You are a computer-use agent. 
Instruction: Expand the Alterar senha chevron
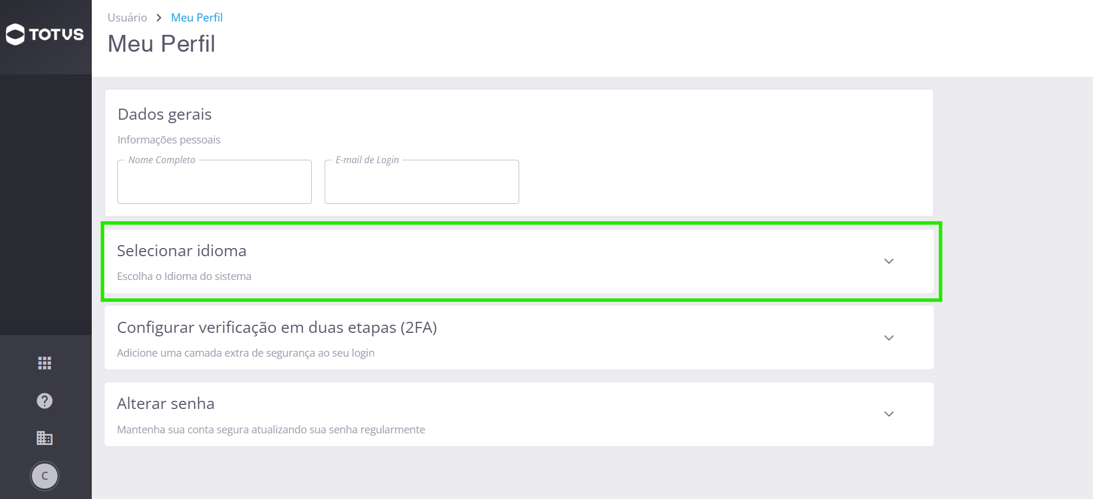(x=889, y=414)
